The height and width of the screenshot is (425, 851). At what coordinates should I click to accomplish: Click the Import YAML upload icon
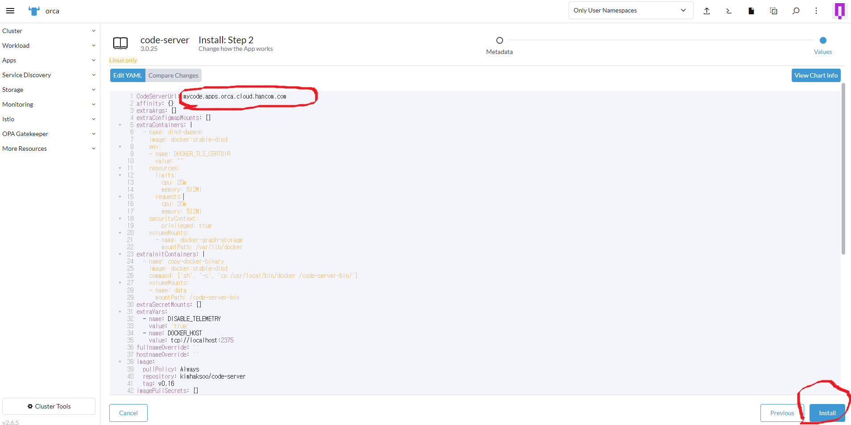(x=706, y=11)
